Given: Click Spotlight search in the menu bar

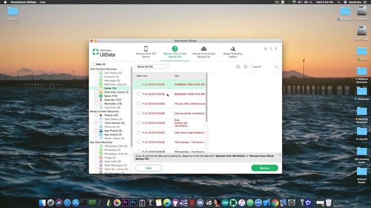Looking at the screenshot, I should [x=339, y=2].
